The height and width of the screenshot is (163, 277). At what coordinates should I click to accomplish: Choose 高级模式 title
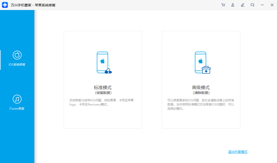pyautogui.click(x=201, y=88)
